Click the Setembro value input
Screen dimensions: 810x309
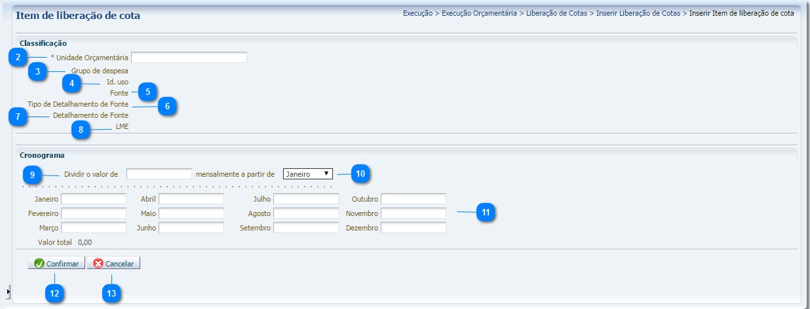pyautogui.click(x=305, y=228)
